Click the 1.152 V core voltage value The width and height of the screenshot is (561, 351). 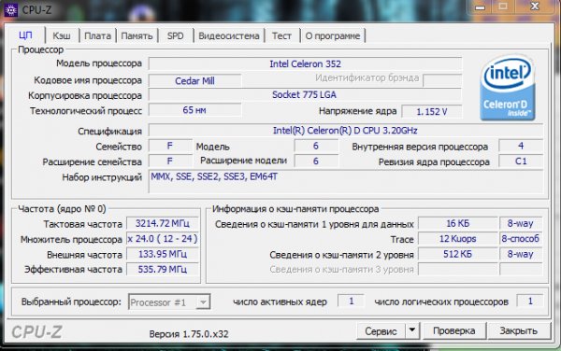431,111
